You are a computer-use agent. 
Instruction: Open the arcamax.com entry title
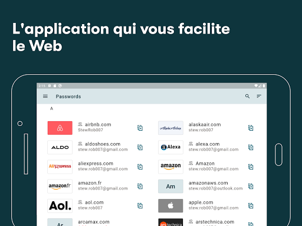click(94, 222)
